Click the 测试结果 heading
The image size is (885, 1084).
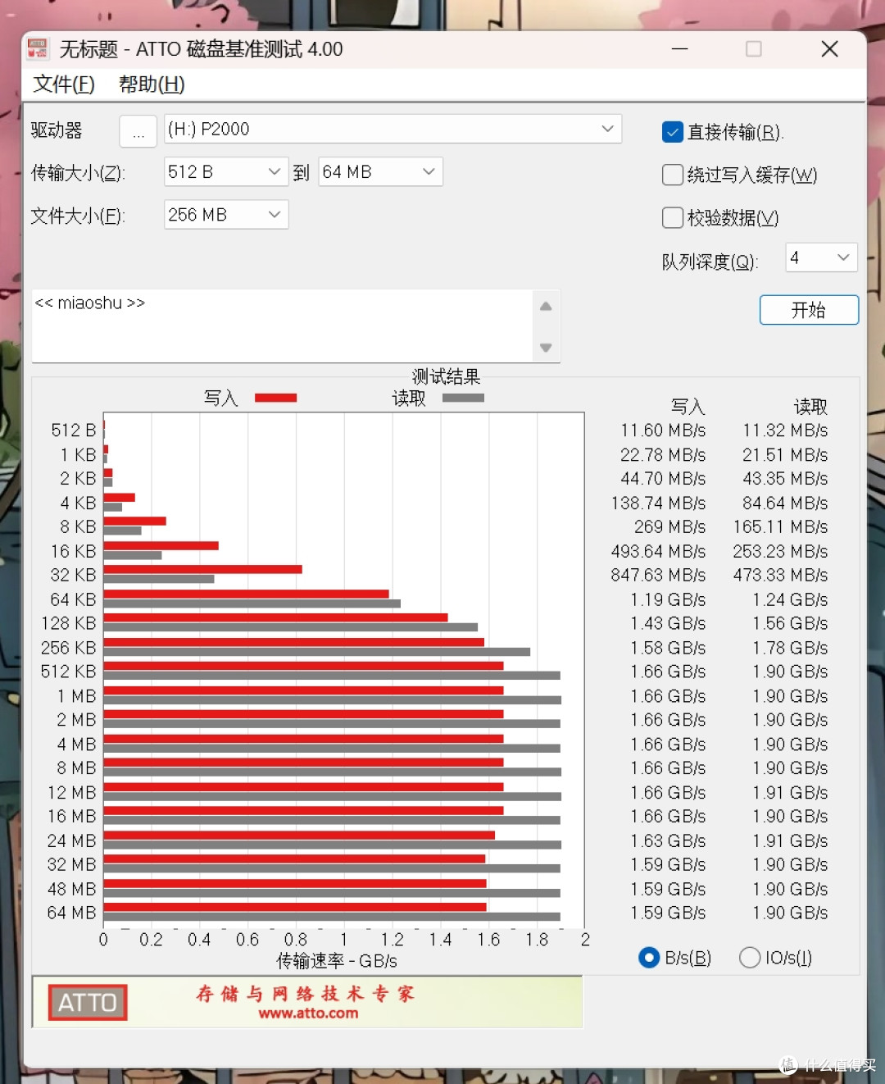(446, 376)
